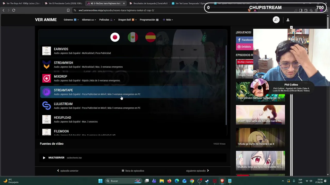This screenshot has width=330, height=185.
Task: Select the STREAMWISH server option
Action: point(133,64)
